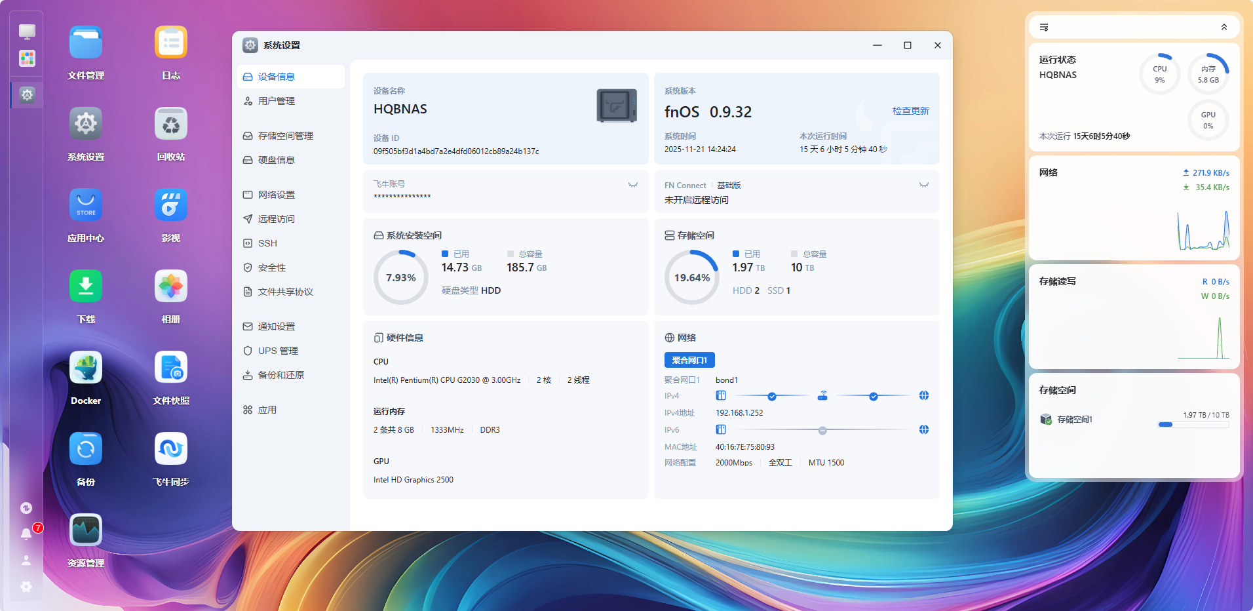
Task: Click the CPU usage gauge in widget
Action: (x=1159, y=74)
